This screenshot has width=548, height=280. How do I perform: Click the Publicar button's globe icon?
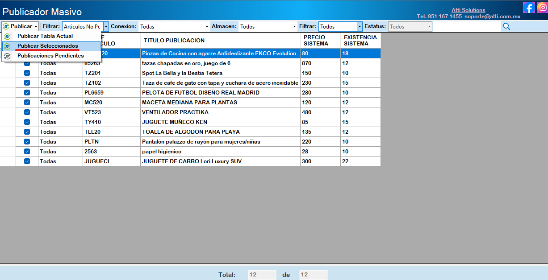click(6, 26)
